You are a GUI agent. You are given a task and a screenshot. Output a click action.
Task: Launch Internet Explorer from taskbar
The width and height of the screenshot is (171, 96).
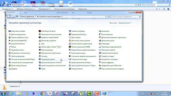11,94
